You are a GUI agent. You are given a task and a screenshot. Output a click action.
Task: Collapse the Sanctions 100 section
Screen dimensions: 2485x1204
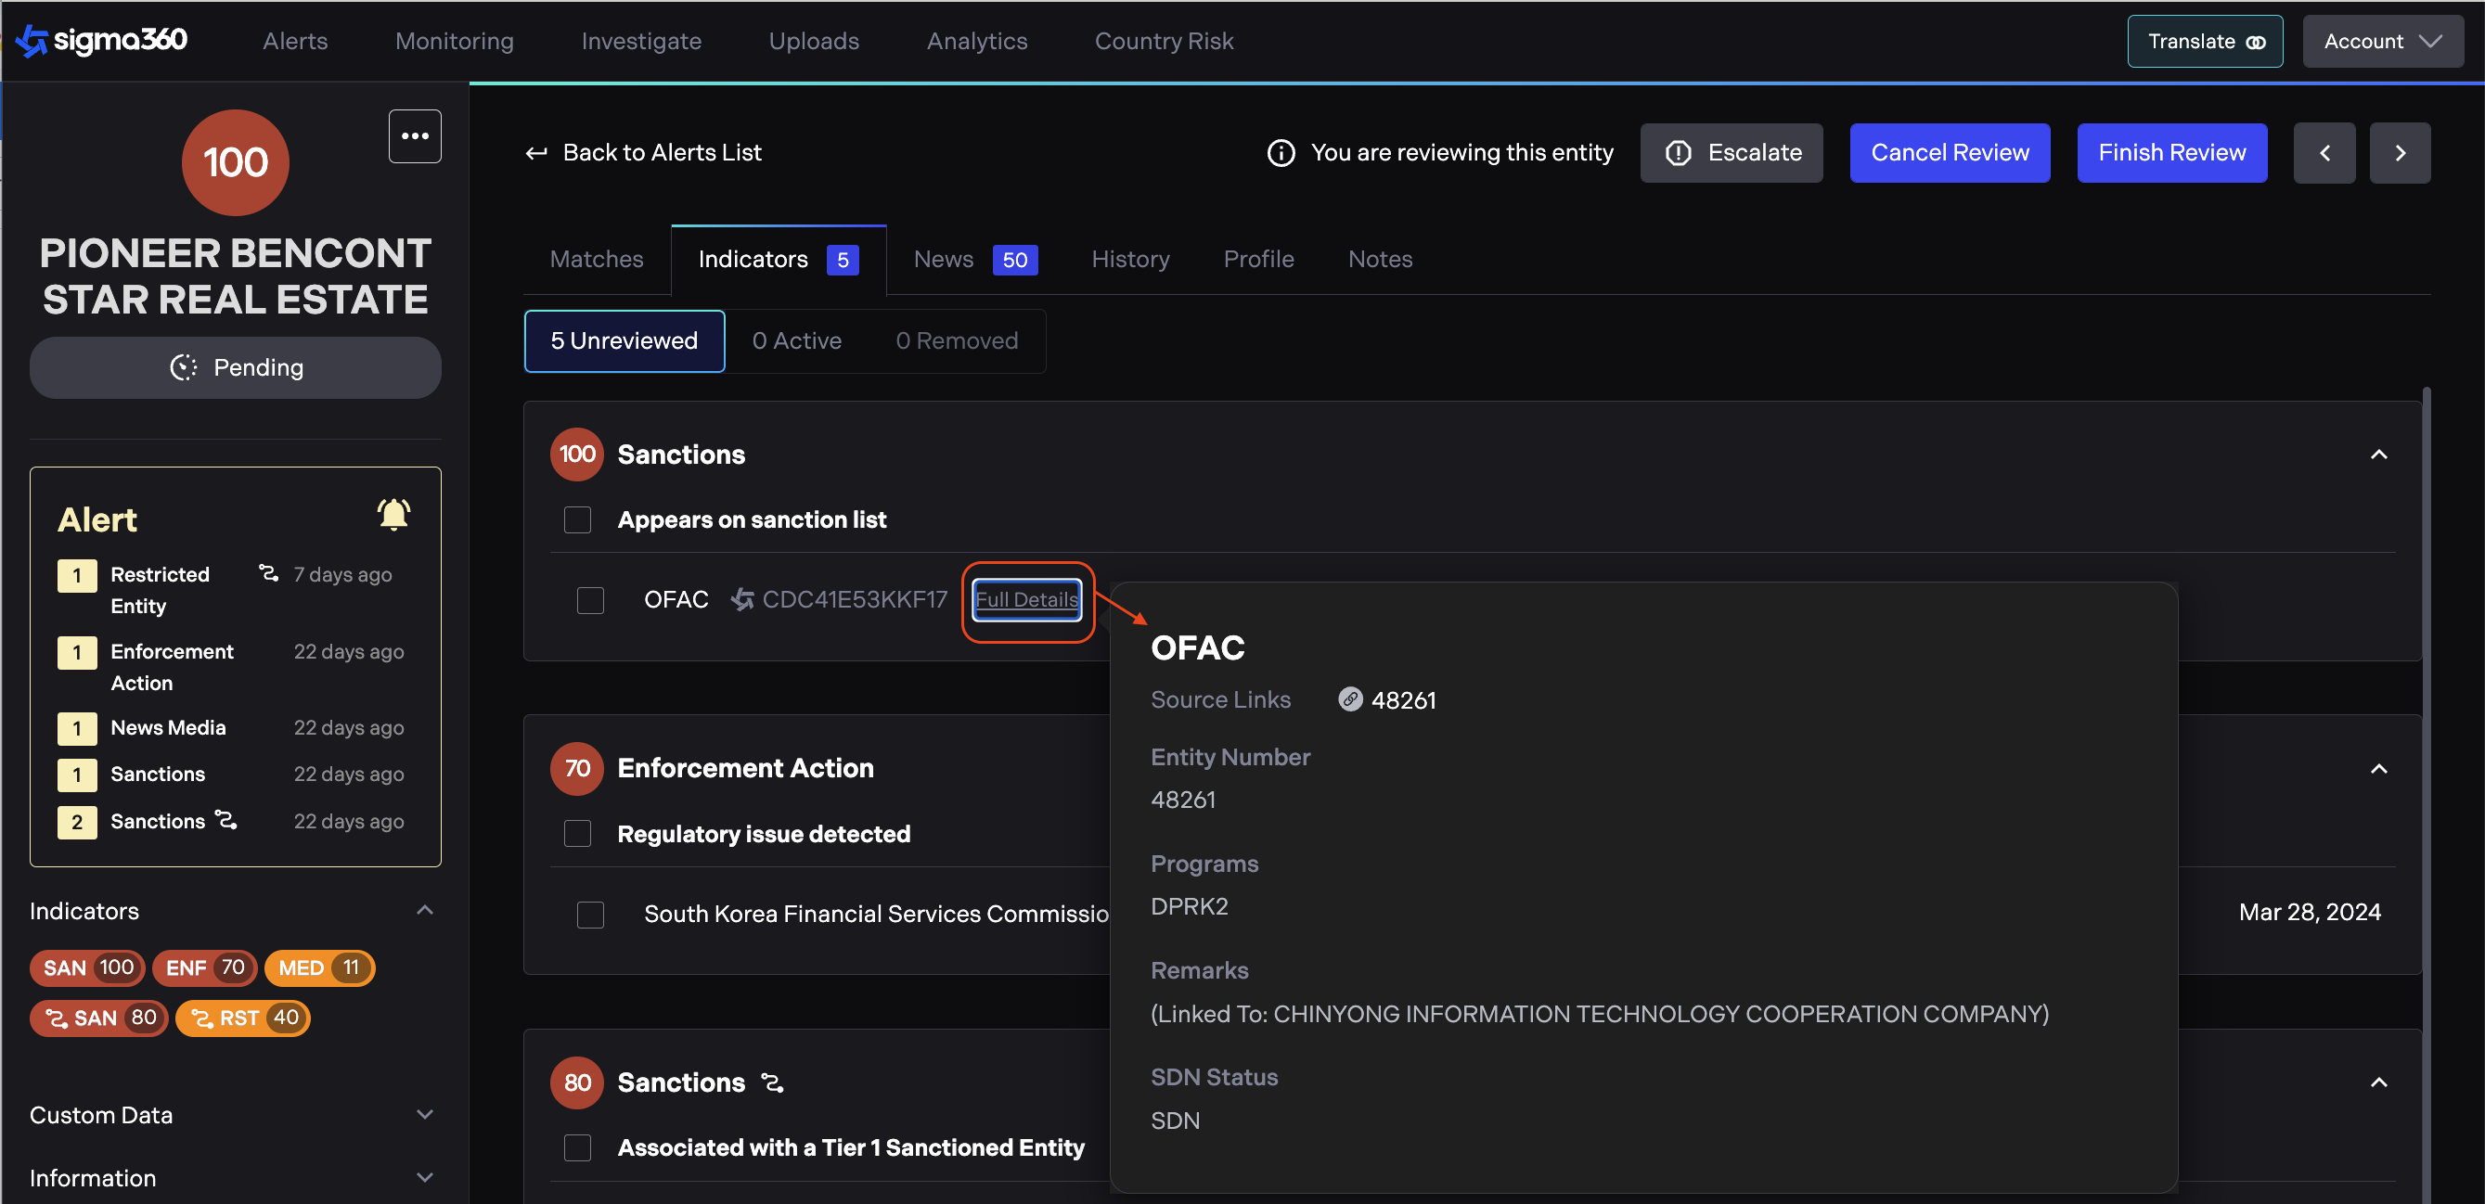(2378, 454)
